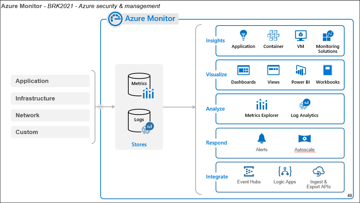The height and width of the screenshot is (203, 360).
Task: Click the Dashboards label
Action: coord(243,82)
